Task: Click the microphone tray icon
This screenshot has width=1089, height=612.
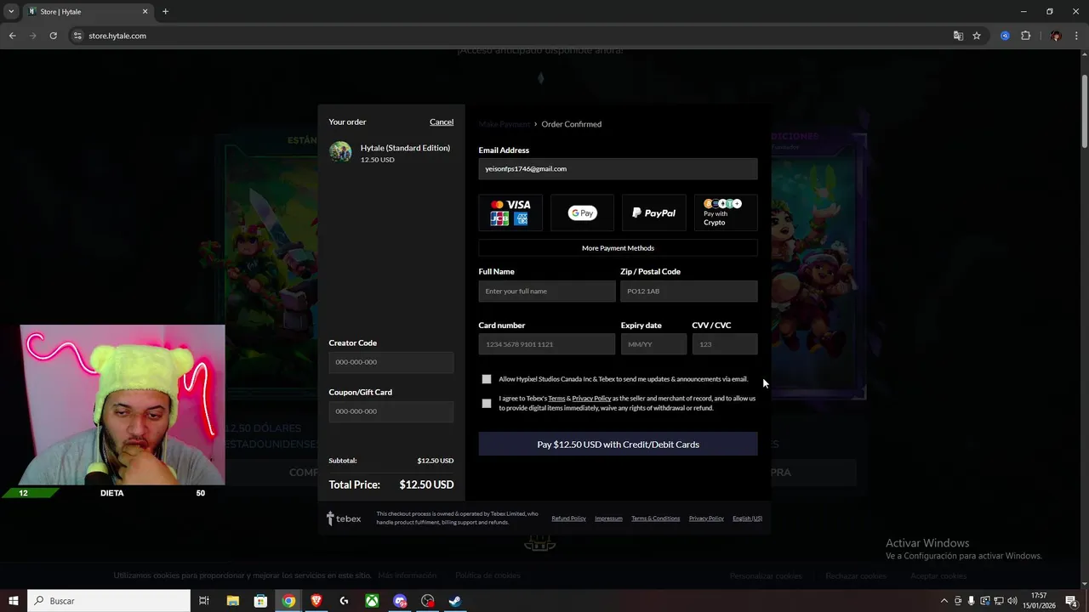Action: pyautogui.click(x=971, y=601)
